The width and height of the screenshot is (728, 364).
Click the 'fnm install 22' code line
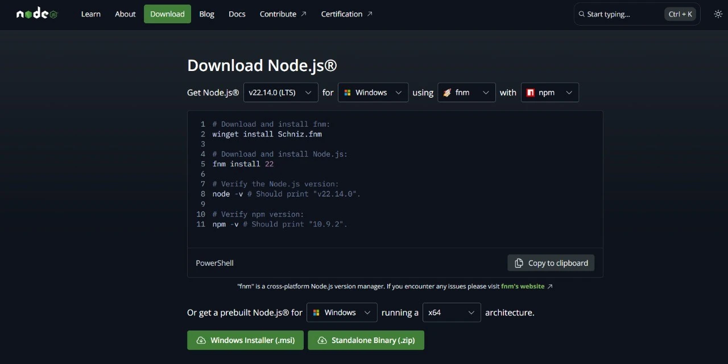(x=243, y=164)
